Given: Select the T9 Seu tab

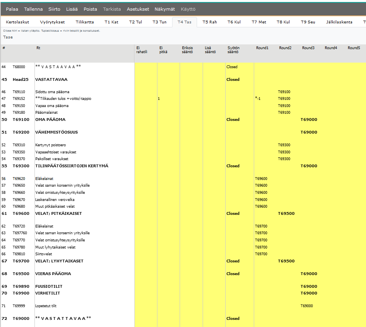Looking at the screenshot, I should (x=308, y=22).
